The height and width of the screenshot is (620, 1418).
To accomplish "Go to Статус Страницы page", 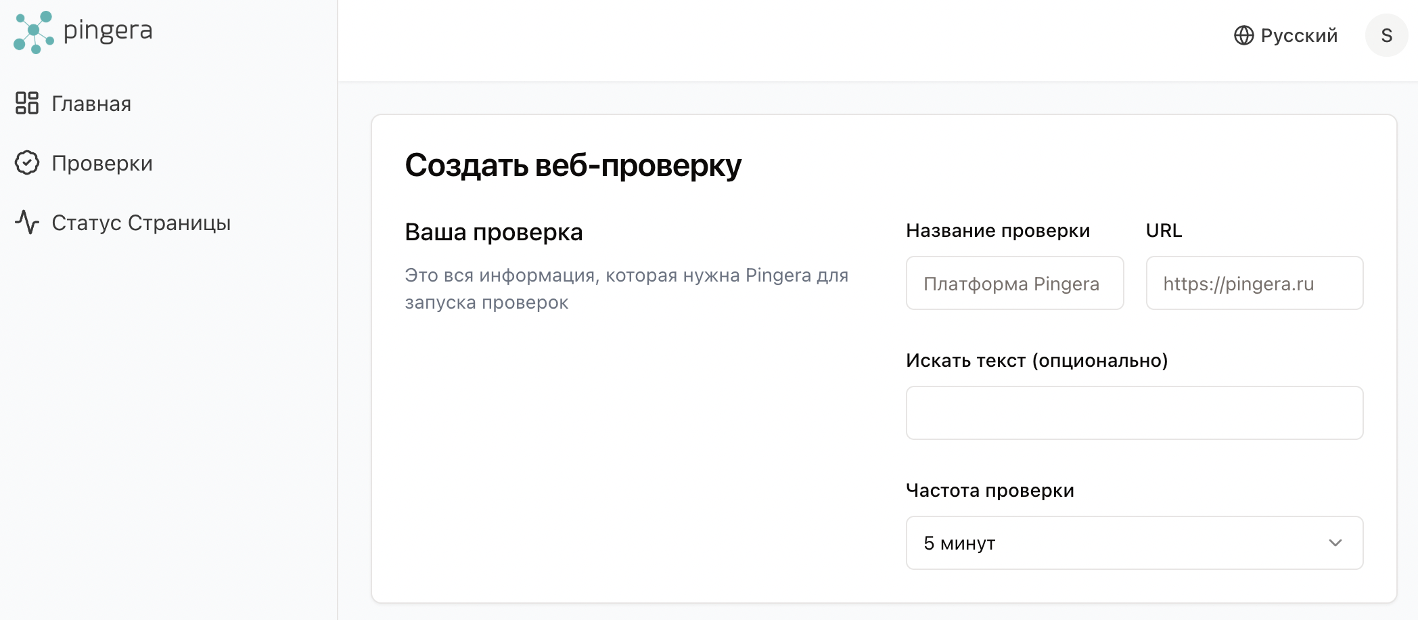I will click(141, 223).
